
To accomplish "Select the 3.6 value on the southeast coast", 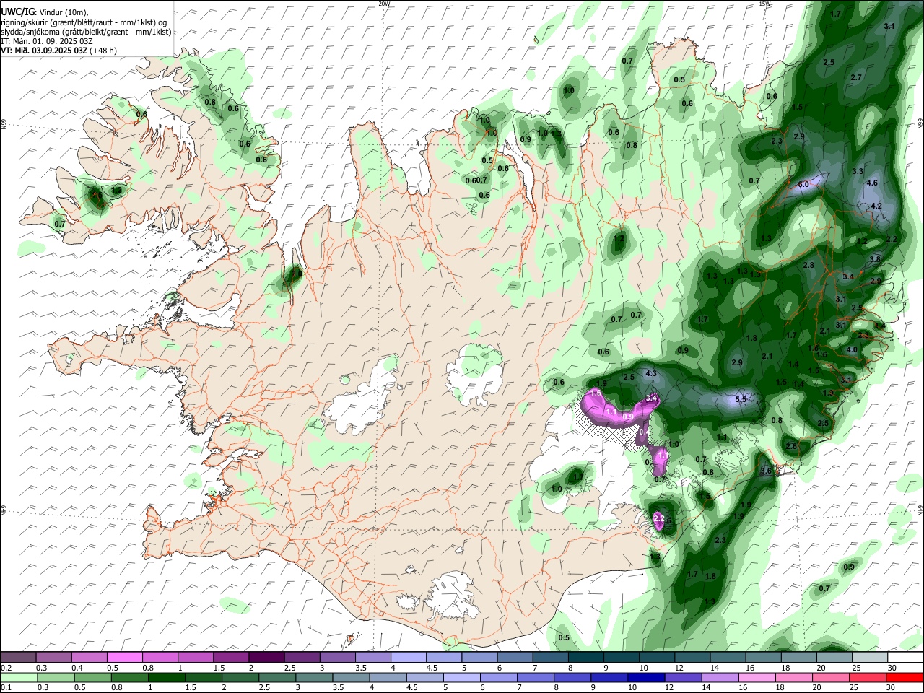I will point(766,471).
